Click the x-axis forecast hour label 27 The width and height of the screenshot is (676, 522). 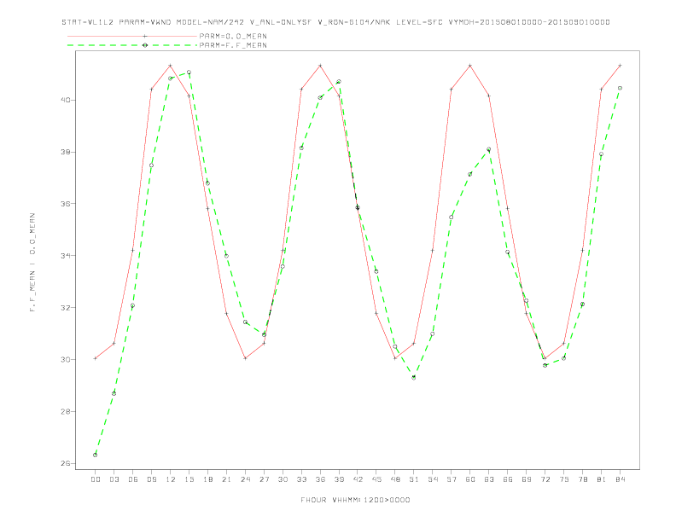point(264,479)
